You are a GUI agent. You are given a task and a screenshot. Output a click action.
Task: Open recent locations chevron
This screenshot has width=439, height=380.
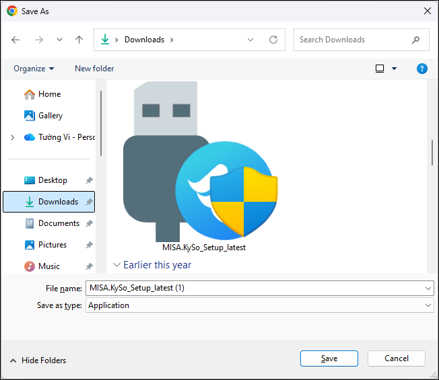pos(59,40)
